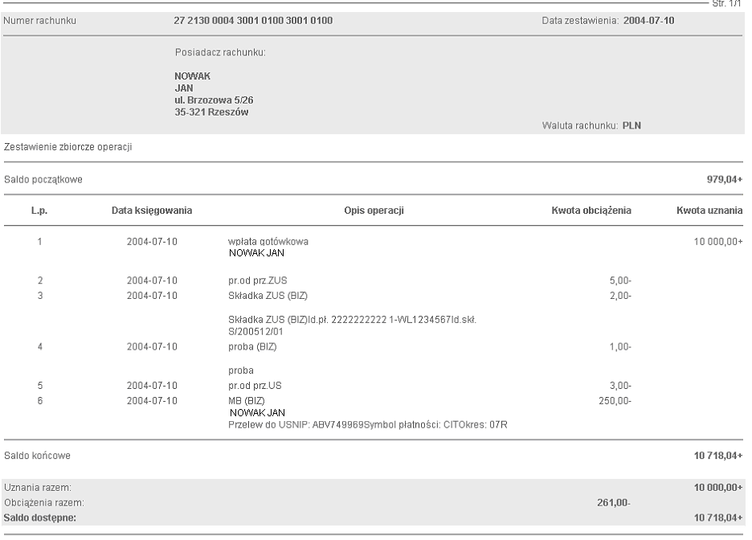Click the 'Data księgowania' column header
This screenshot has width=752, height=540.
pos(152,210)
